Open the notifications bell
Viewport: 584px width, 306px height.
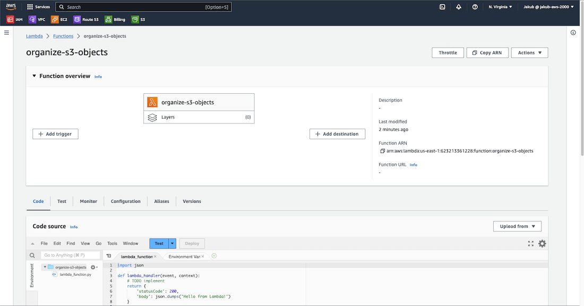458,7
